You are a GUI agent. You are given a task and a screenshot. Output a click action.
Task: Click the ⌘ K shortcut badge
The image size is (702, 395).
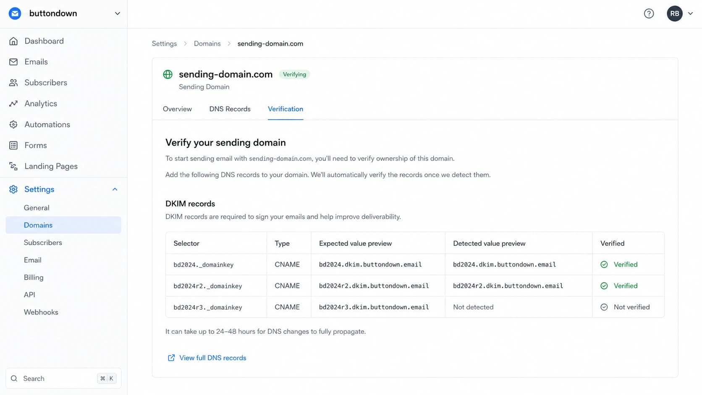pyautogui.click(x=107, y=379)
